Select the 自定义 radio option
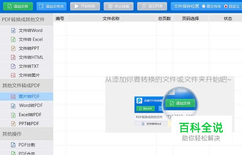The image size is (242, 155). [x=232, y=6]
